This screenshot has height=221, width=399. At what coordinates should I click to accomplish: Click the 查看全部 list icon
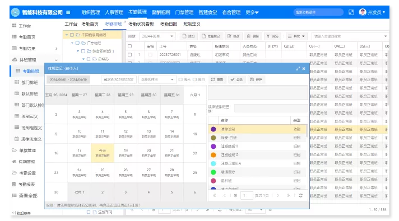tap(14, 195)
